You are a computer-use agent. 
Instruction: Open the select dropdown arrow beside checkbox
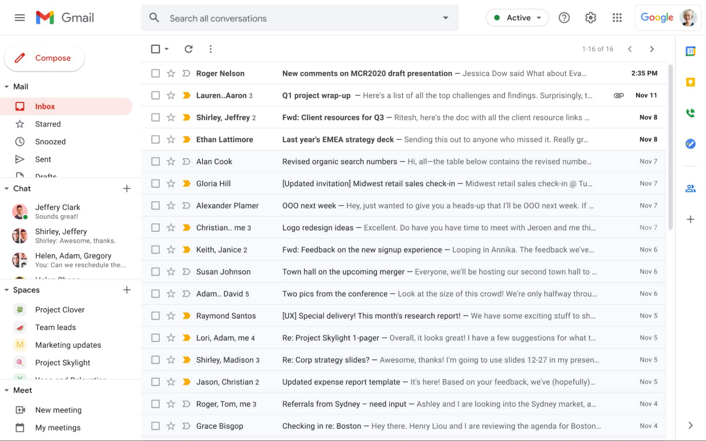pos(166,49)
